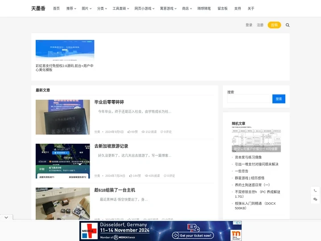321x241 pixels.
Task: Click like icon on 毕业后零零碎碎 post
Action: click(129, 132)
